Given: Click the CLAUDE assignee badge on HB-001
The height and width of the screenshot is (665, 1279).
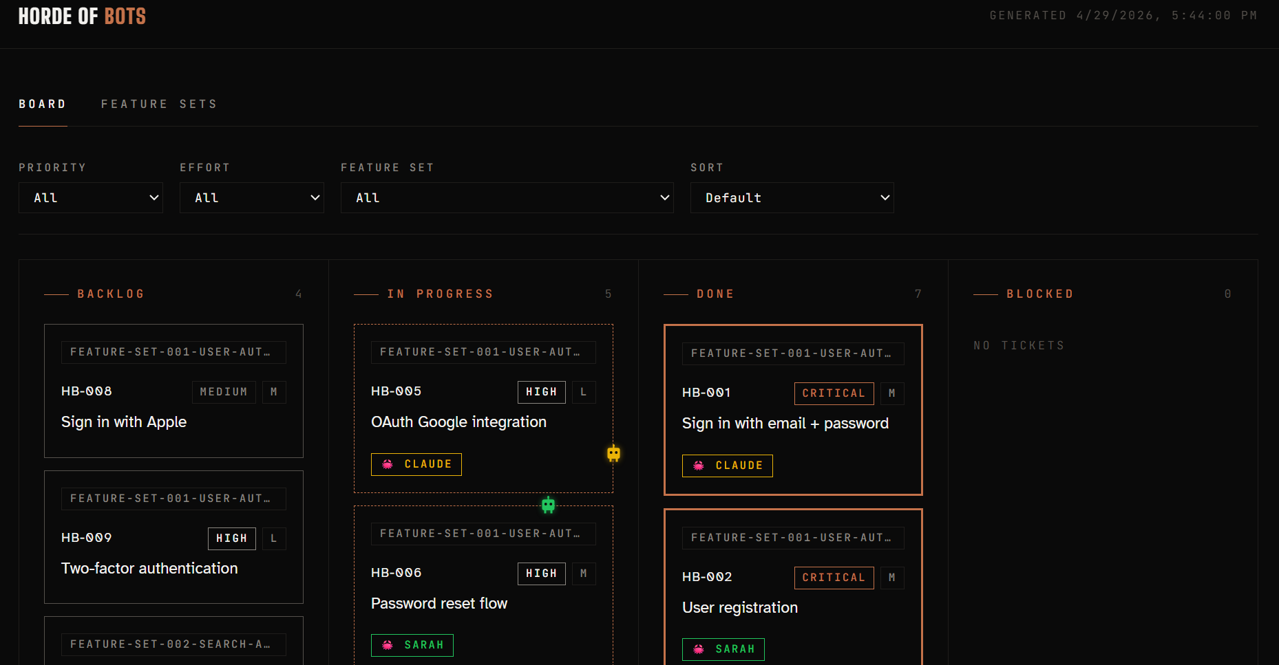Looking at the screenshot, I should (728, 466).
